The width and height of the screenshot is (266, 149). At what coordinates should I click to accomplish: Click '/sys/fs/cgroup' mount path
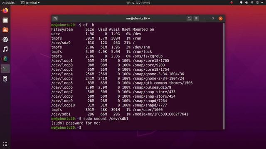point(148,56)
